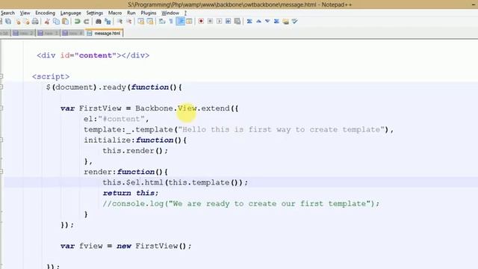Screen dimensions: 478x269
Task: Open the Search menu
Action: tap(7, 13)
